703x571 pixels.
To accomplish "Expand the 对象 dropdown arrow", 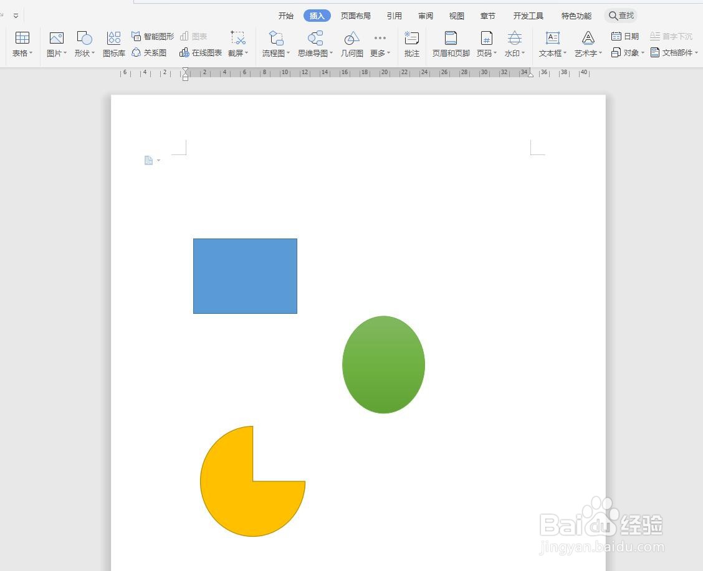I will click(643, 53).
